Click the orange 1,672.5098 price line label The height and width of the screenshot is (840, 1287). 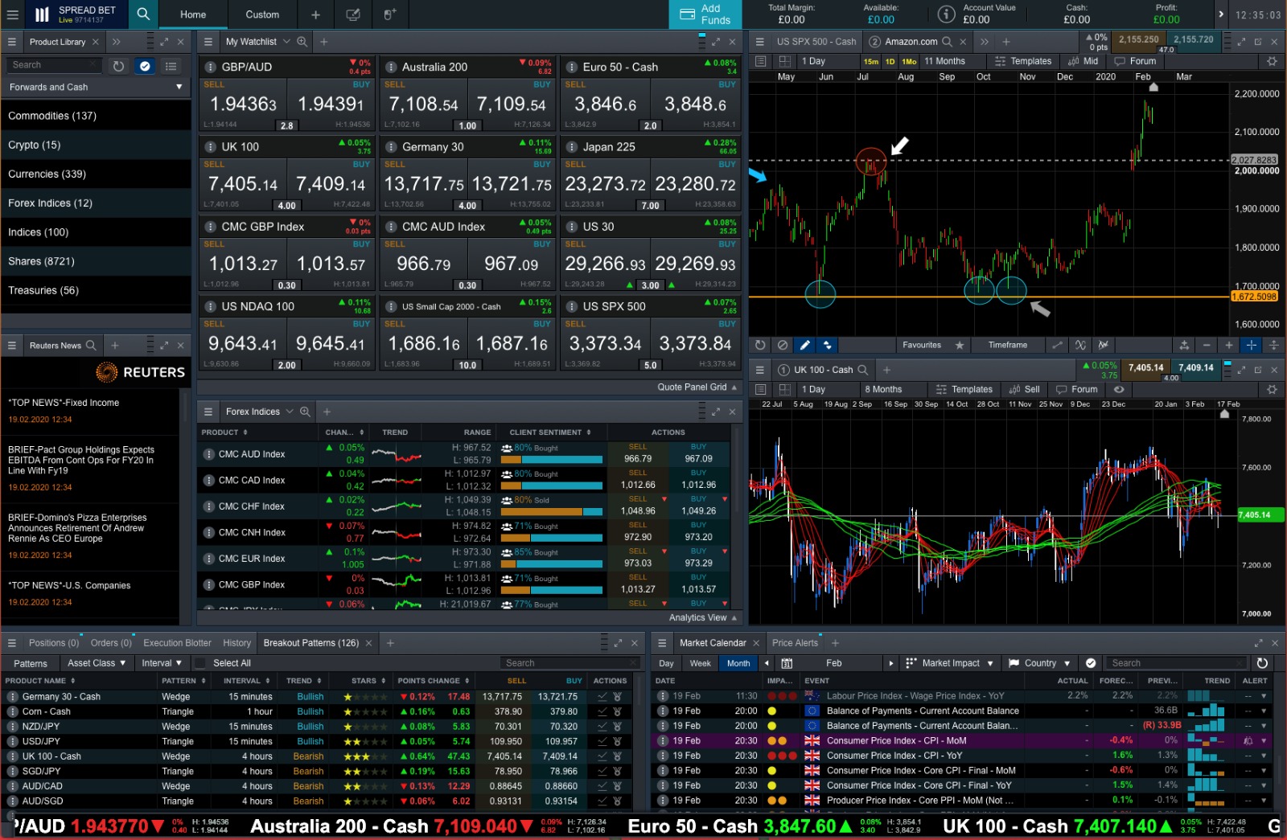click(x=1255, y=297)
